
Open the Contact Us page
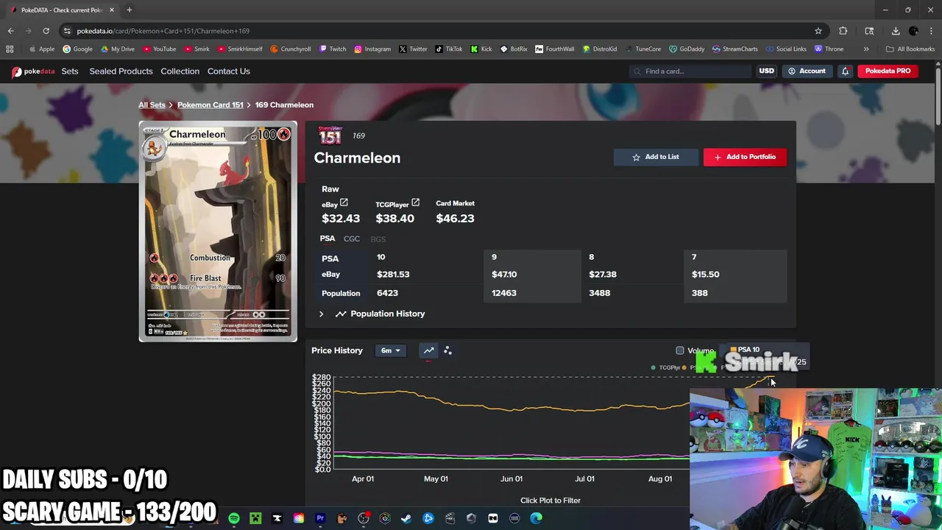[229, 71]
